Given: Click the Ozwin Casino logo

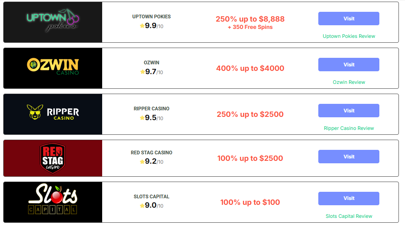Looking at the screenshot, I should [53, 66].
